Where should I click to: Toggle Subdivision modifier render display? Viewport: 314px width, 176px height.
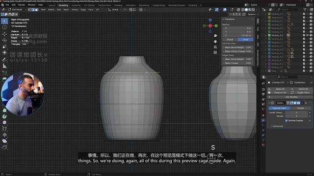click(299, 103)
